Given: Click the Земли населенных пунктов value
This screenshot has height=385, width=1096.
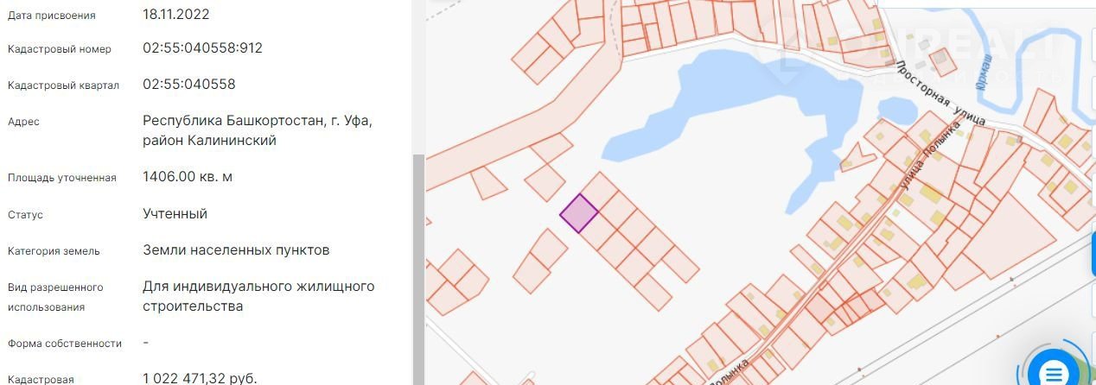Looking at the screenshot, I should click(235, 250).
